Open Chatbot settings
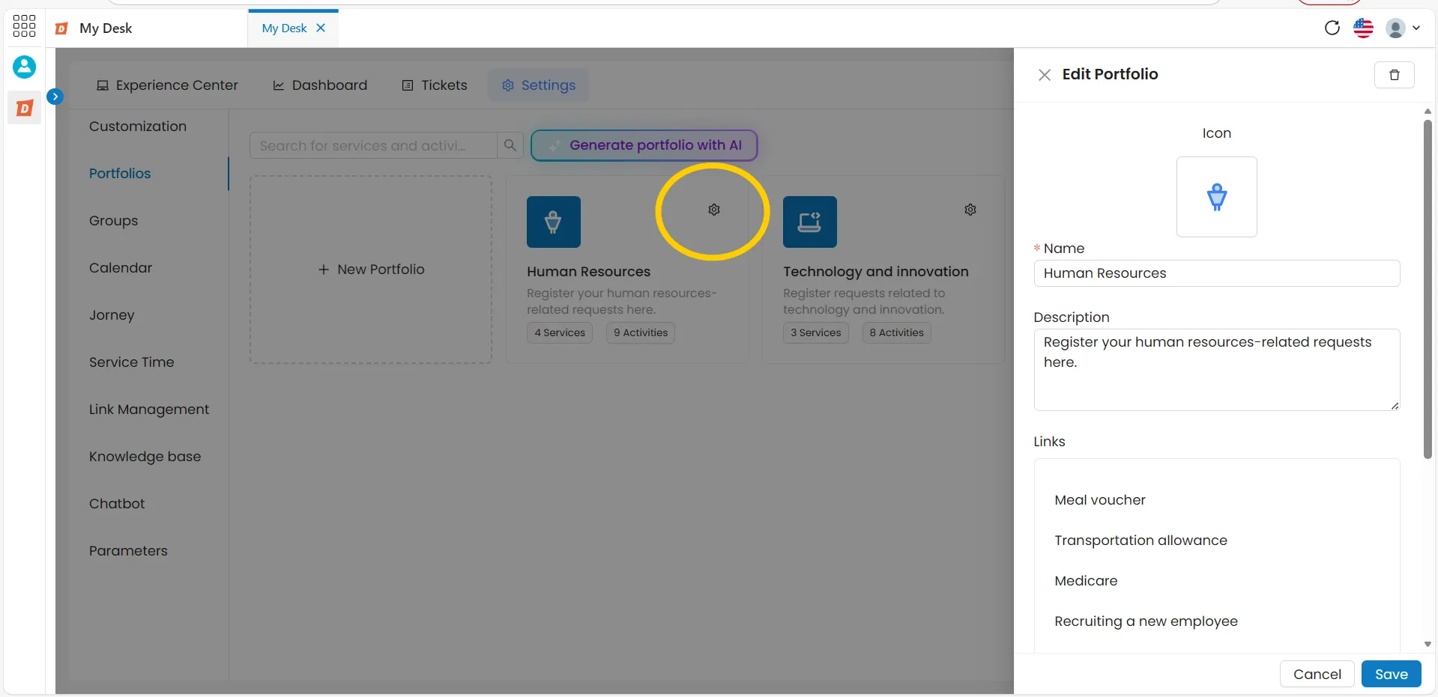The height and width of the screenshot is (697, 1438). coord(117,504)
